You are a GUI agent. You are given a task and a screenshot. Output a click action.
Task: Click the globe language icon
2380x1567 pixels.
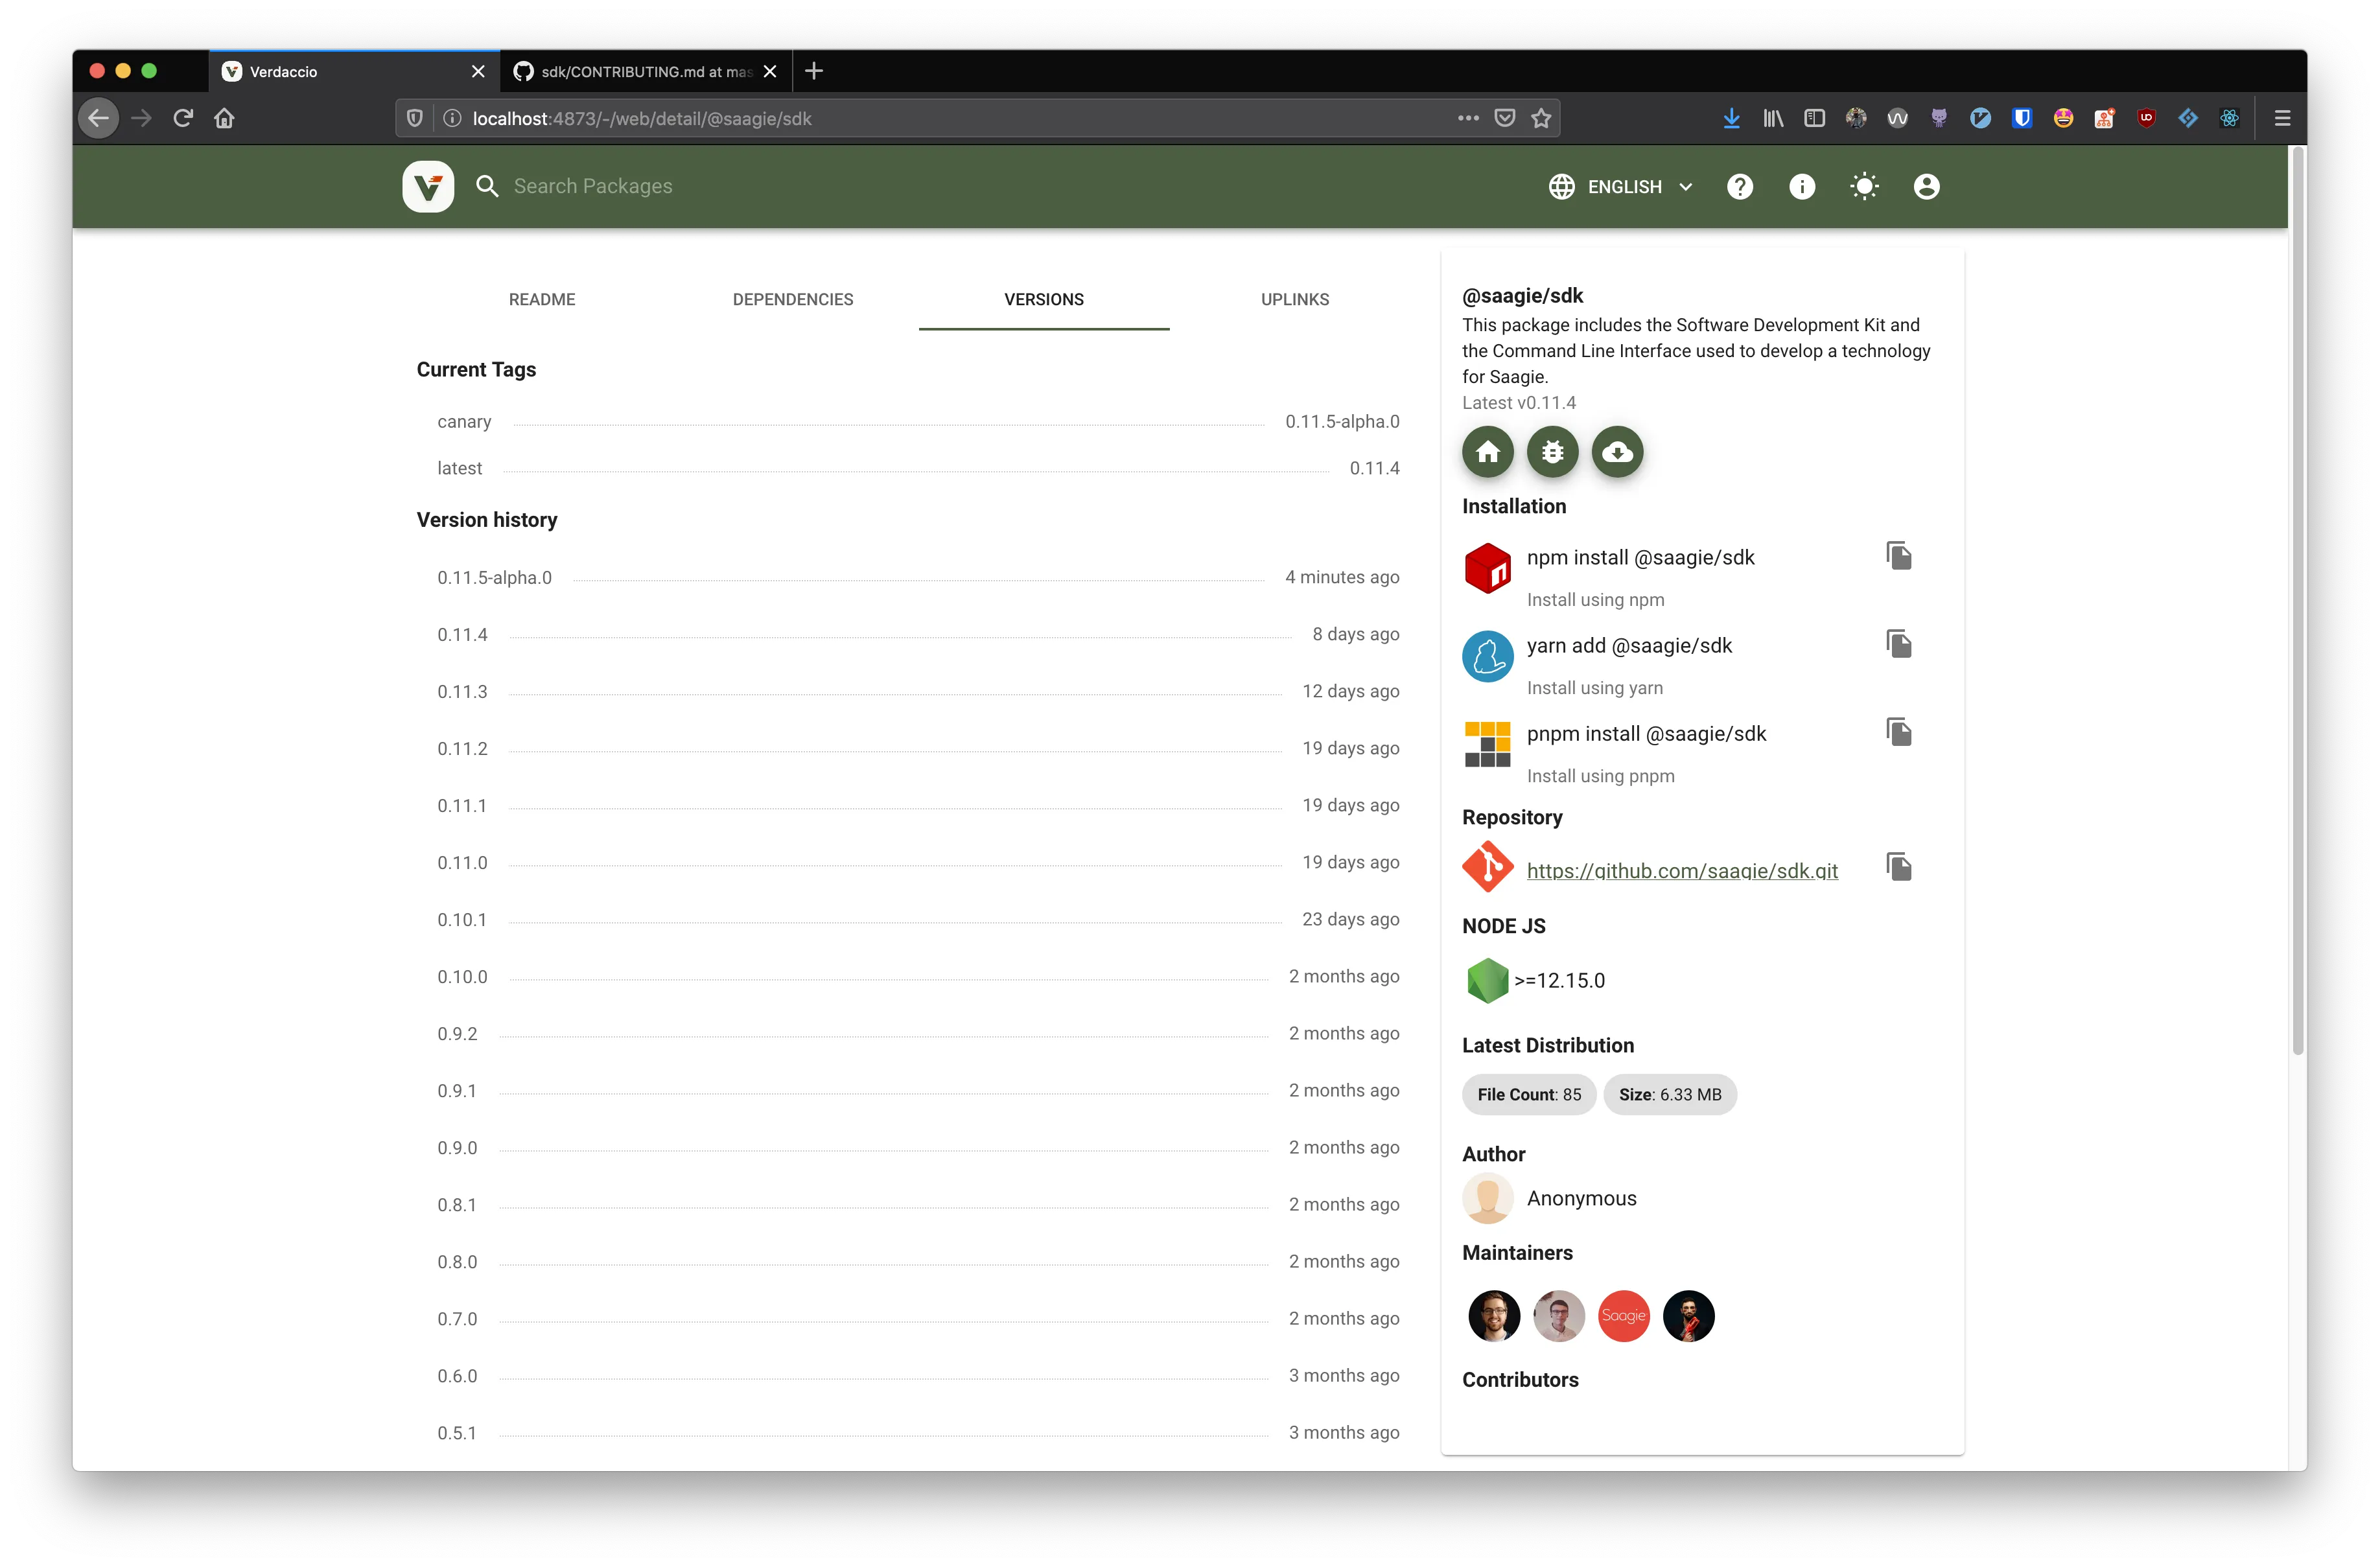pyautogui.click(x=1562, y=187)
